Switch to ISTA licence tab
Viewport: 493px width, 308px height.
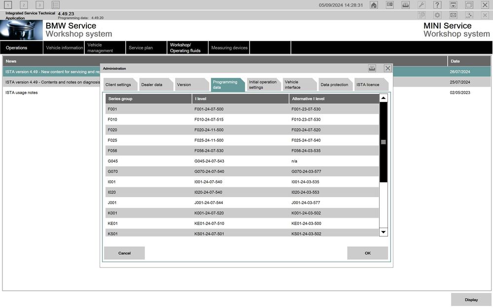(x=371, y=85)
